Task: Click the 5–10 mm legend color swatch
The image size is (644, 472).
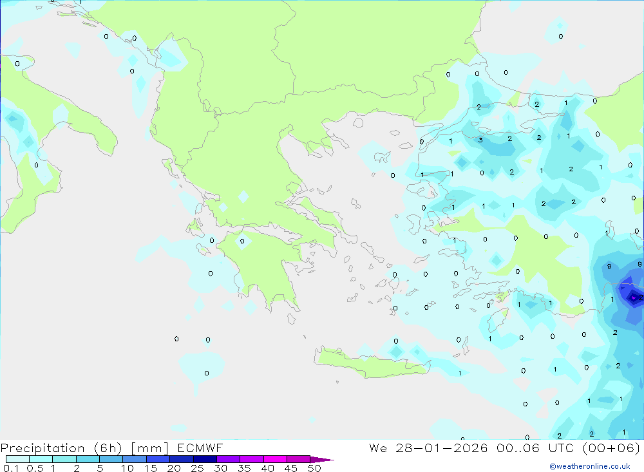Action: (111, 459)
